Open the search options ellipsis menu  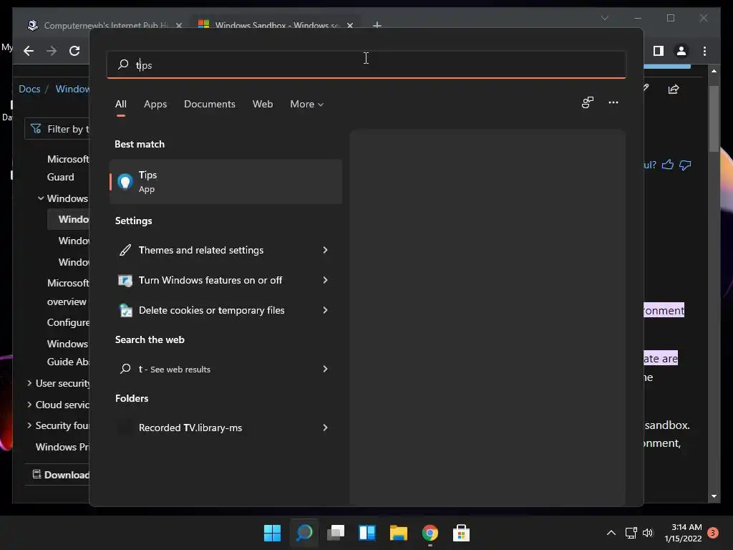pos(613,102)
